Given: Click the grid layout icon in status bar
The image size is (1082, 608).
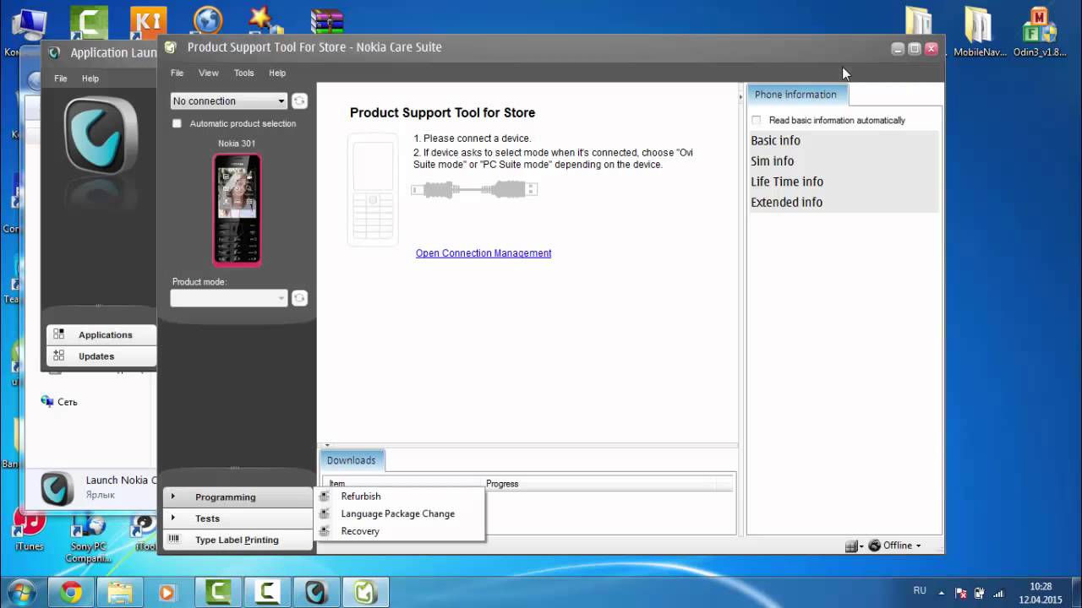Looking at the screenshot, I should coord(851,546).
